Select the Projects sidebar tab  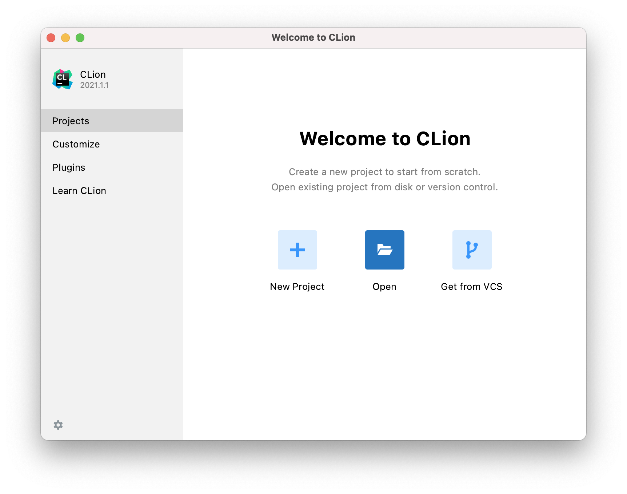[x=71, y=121]
